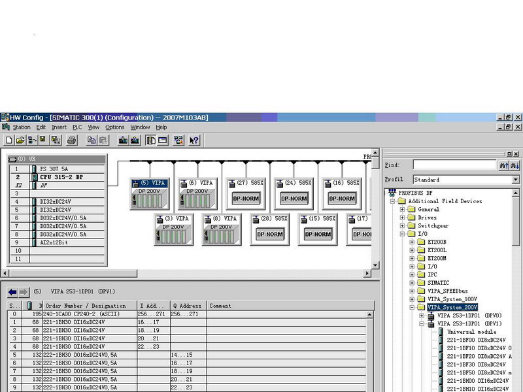
Task: Click the Find input field
Action: pyautogui.click(x=455, y=165)
